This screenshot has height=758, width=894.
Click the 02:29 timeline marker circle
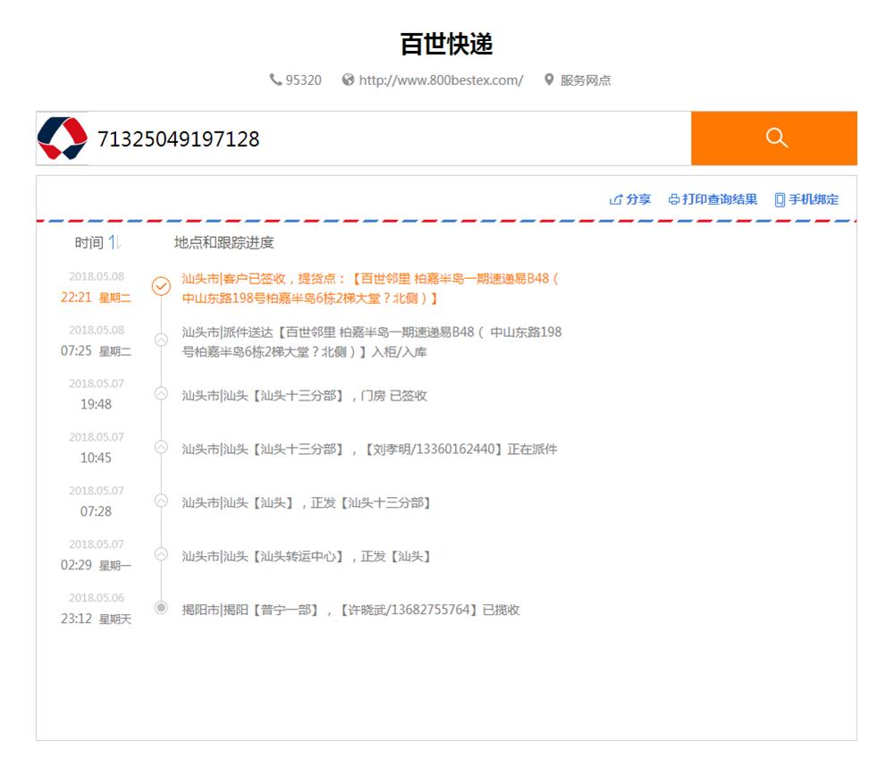click(x=161, y=554)
